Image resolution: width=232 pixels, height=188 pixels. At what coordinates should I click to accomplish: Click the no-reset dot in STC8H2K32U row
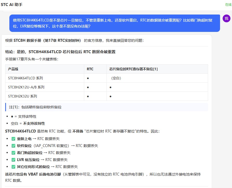[110, 96]
